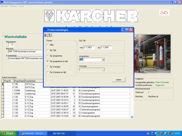The height and width of the screenshot is (136, 182).
Task: Minimize the Printerinstellingen dialog
Action: [123, 30]
